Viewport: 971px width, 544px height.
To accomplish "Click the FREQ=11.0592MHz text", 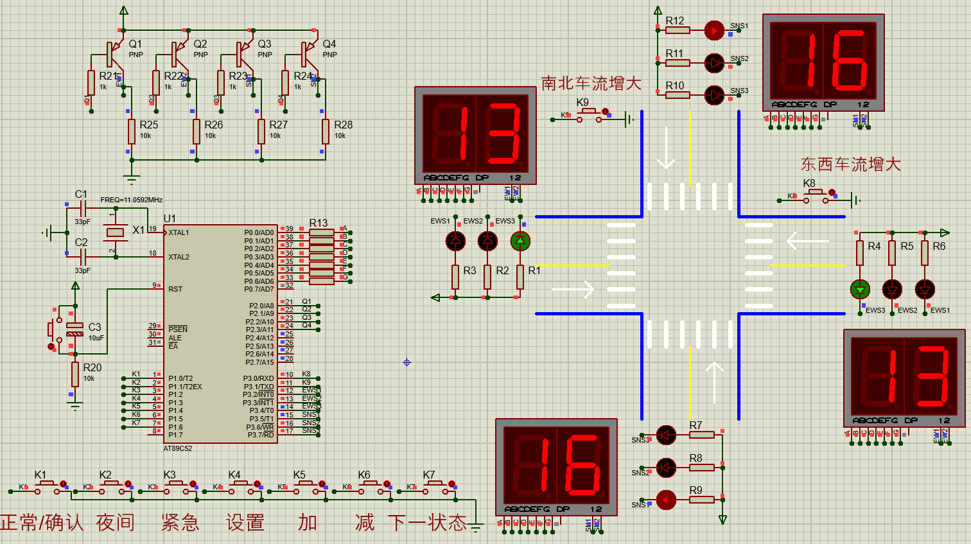I will click(x=132, y=200).
